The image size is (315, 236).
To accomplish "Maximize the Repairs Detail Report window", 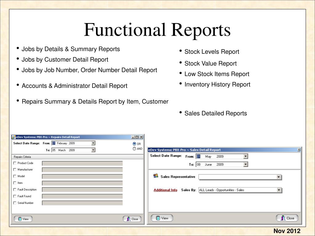I will pos(137,137).
